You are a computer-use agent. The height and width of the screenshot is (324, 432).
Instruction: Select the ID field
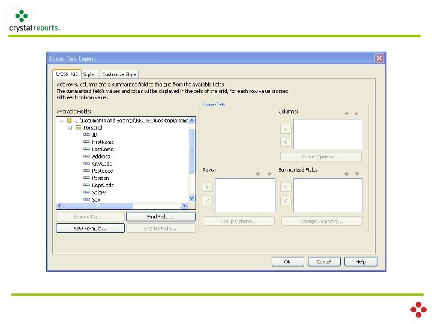pyautogui.click(x=95, y=135)
